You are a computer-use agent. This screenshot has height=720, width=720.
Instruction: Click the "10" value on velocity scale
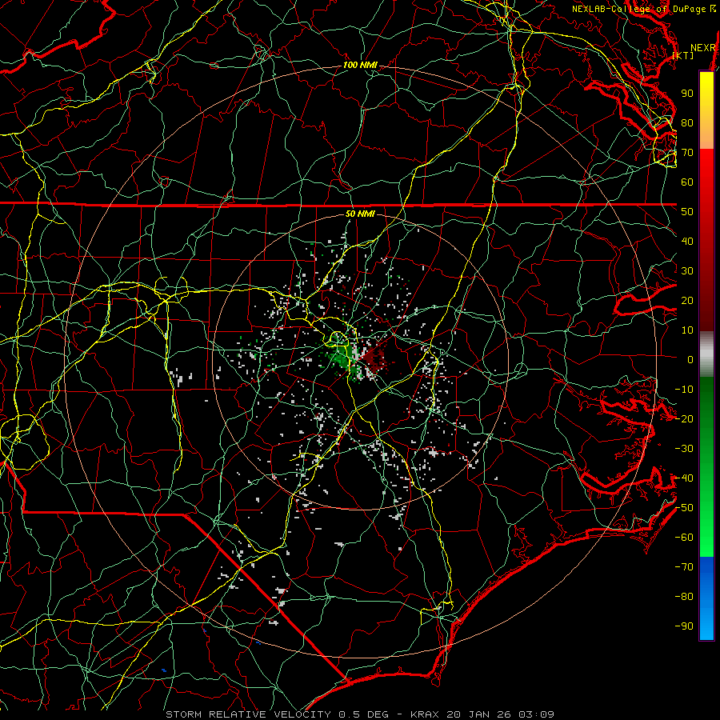point(687,330)
